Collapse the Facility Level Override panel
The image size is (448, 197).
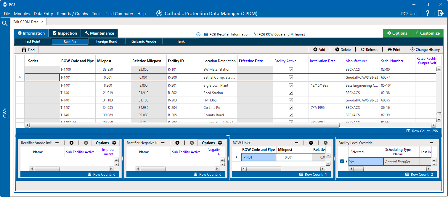click(431, 143)
